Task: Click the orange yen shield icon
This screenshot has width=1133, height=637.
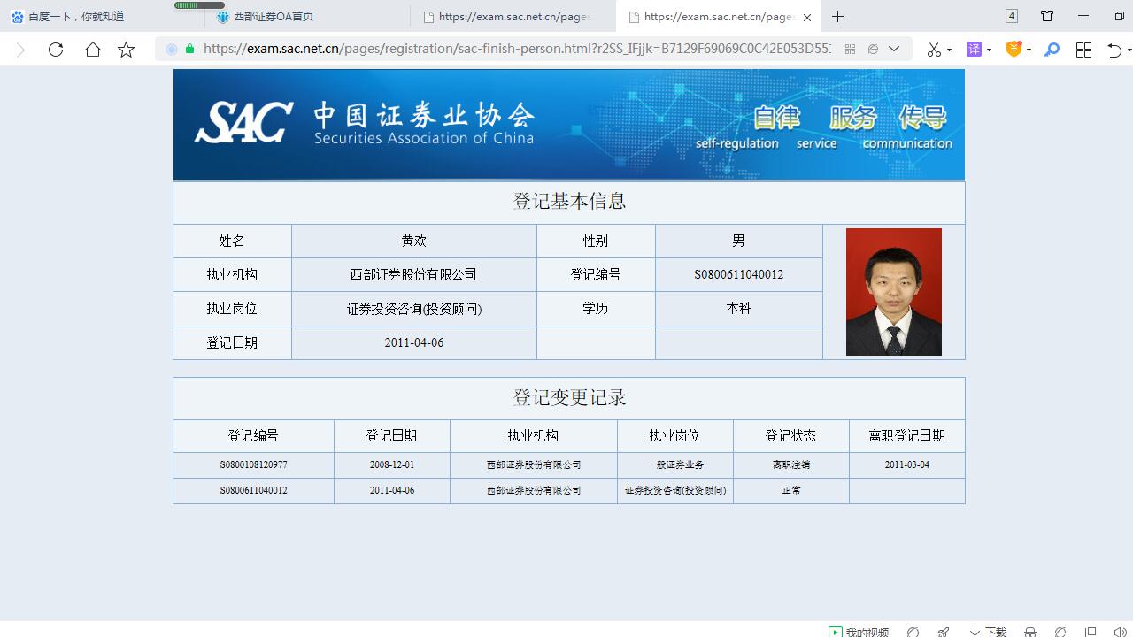Action: point(1014,50)
